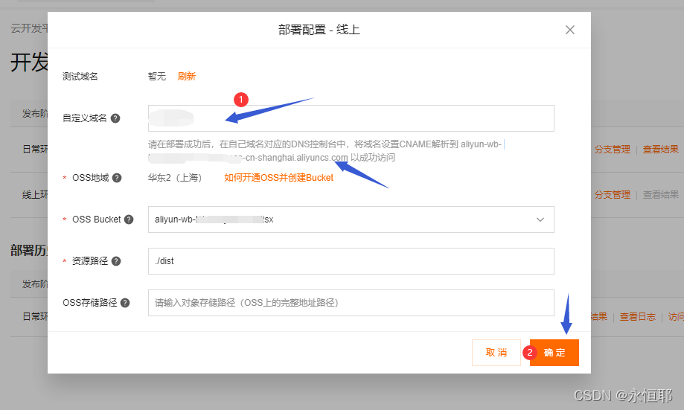The height and width of the screenshot is (410, 684).
Task: Expand the OSS Bucket dropdown
Action: (x=351, y=220)
